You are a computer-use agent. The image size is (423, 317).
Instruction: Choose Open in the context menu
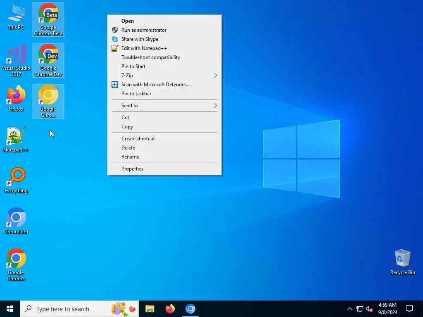pyautogui.click(x=164, y=21)
